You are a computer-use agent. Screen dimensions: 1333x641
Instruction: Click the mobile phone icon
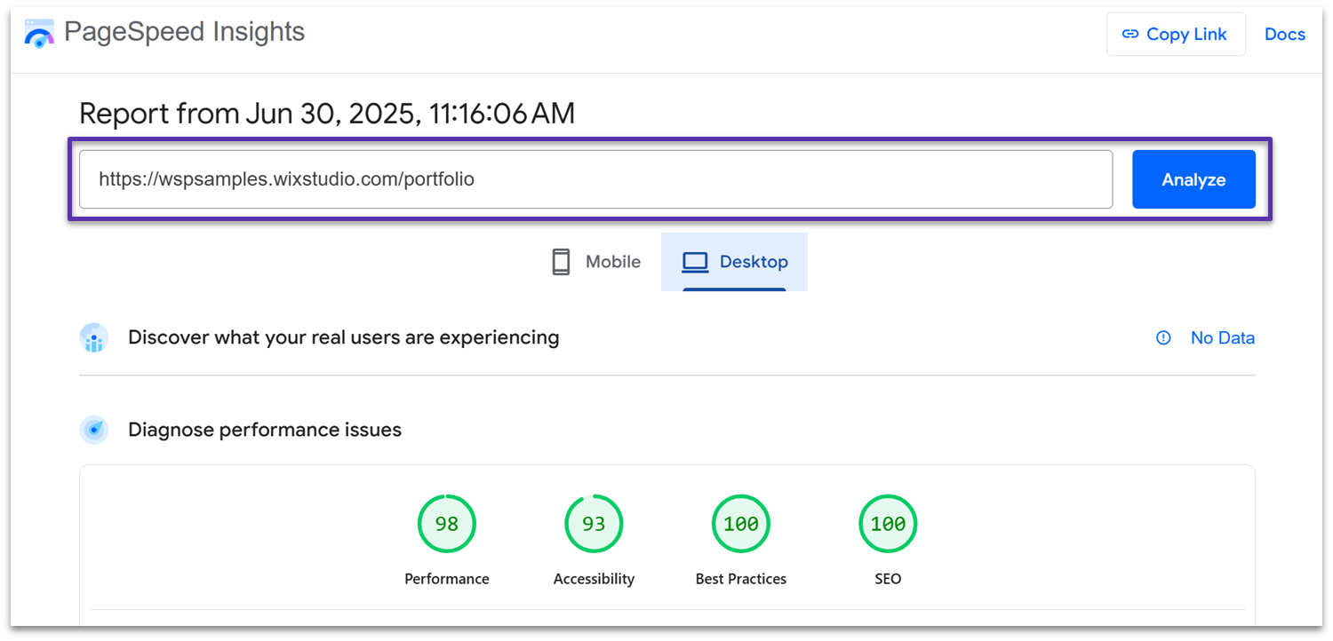click(561, 262)
